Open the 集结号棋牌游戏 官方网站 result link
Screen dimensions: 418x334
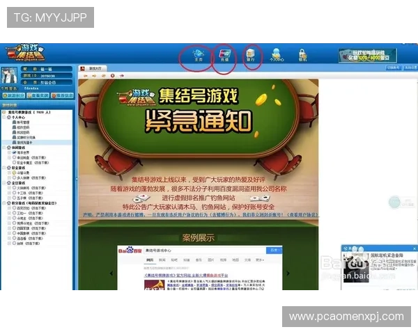(186, 276)
